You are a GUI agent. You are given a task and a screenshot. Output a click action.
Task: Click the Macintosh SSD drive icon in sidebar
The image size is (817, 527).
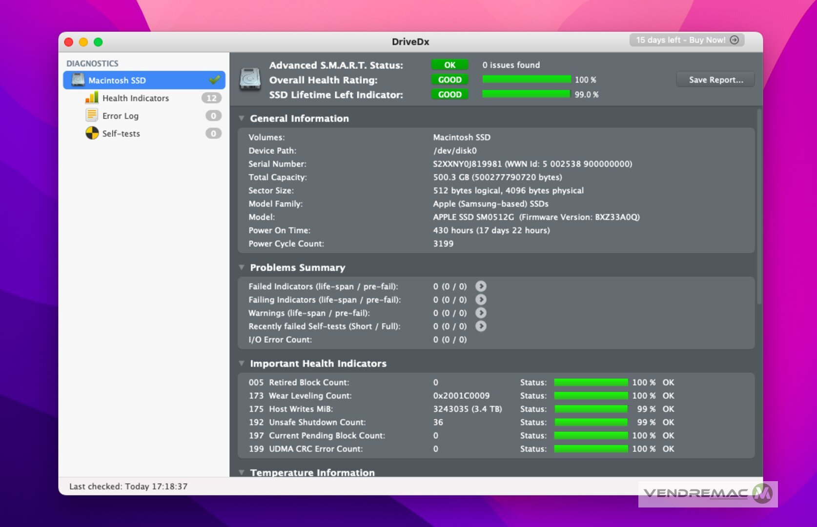point(78,80)
